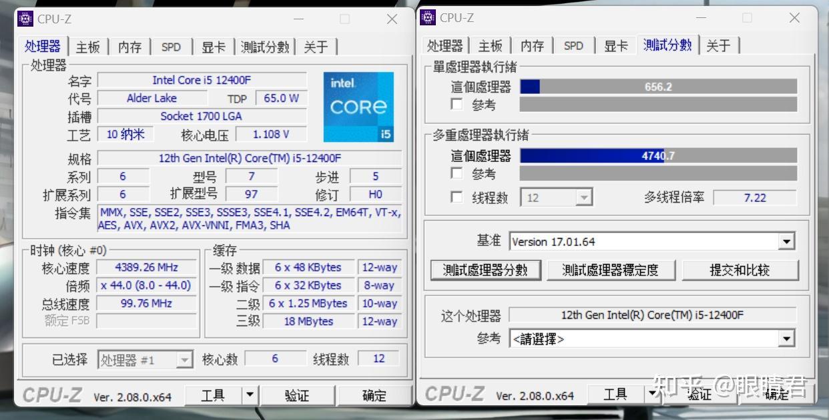Screen dimensions: 829x420
Task: Open SPD tab in left window
Action: (171, 47)
